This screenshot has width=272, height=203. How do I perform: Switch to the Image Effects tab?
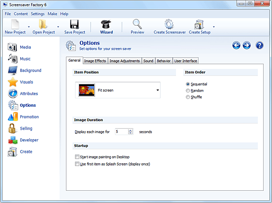[95, 61]
